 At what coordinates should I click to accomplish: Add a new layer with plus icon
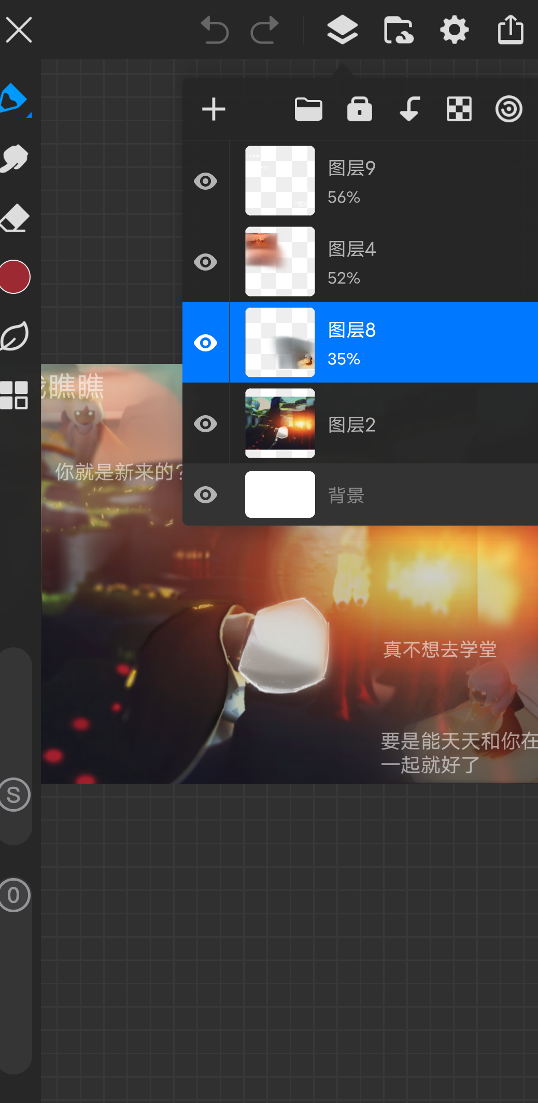click(x=214, y=109)
